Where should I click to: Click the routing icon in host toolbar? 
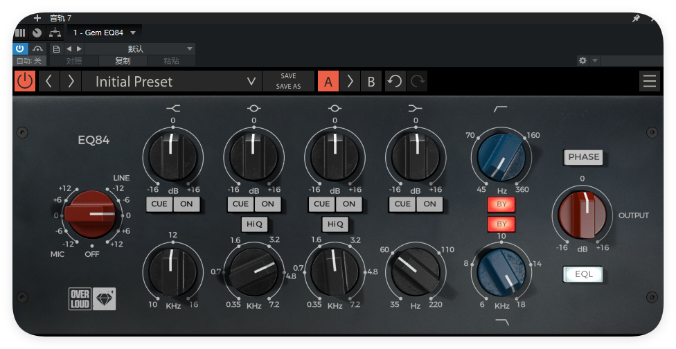point(55,33)
